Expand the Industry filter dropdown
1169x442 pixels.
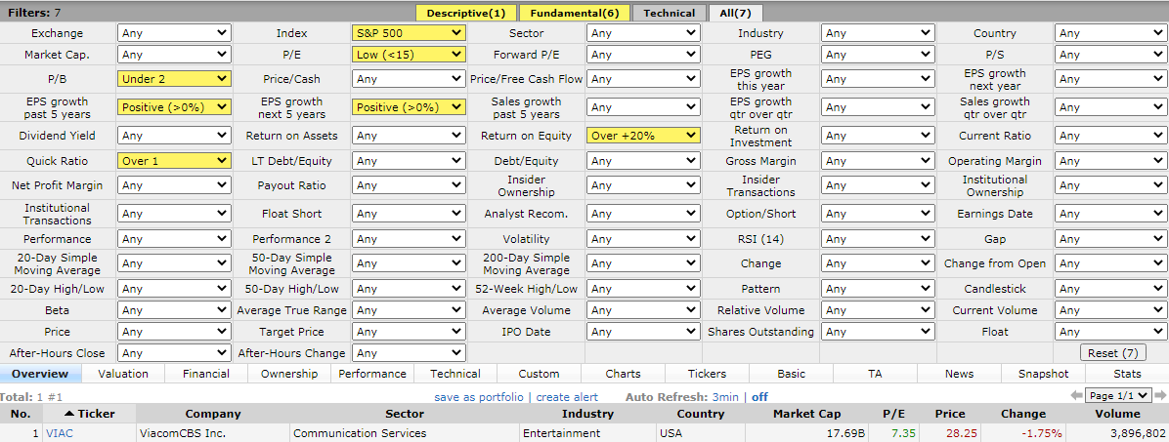(878, 33)
